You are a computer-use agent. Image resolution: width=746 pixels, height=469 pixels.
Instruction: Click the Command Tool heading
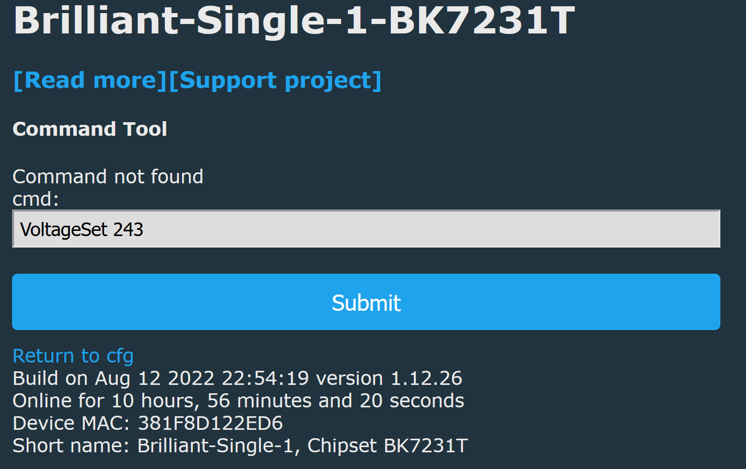point(90,129)
